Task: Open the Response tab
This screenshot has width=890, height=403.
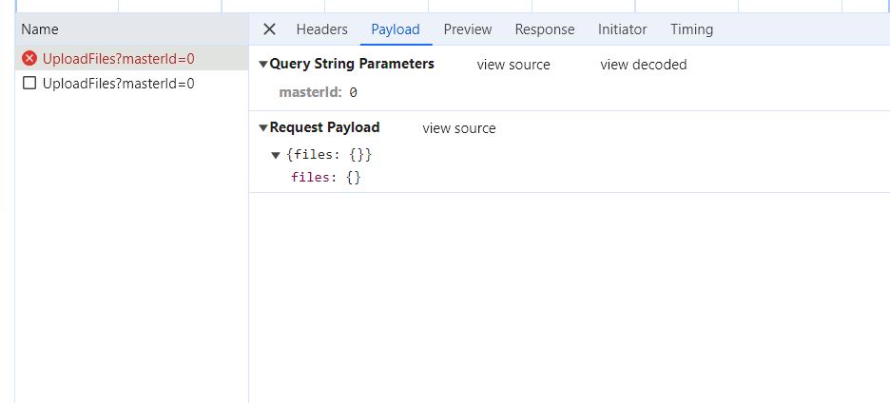Action: click(544, 29)
